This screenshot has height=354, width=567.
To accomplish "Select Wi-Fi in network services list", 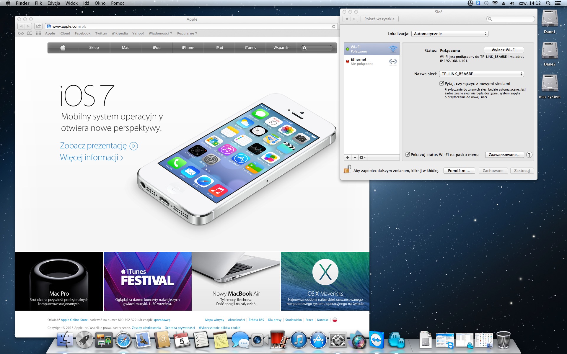I will 372,49.
